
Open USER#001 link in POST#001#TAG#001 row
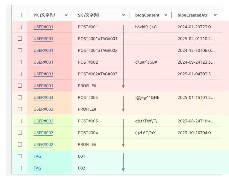coord(43,39)
